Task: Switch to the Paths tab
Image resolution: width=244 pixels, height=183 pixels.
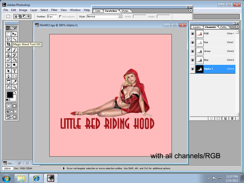Action: [x=223, y=27]
